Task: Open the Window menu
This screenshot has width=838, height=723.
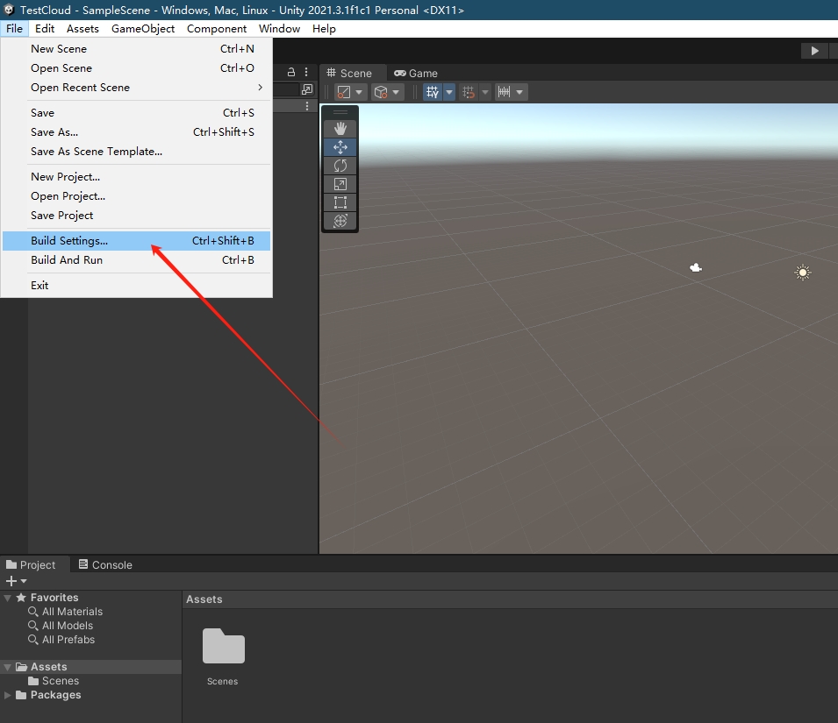Action: (280, 29)
